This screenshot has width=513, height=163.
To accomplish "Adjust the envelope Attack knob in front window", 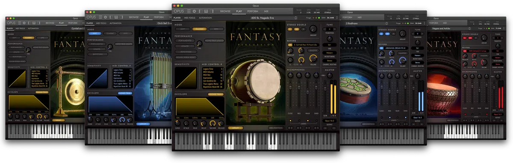I will point(186,123).
